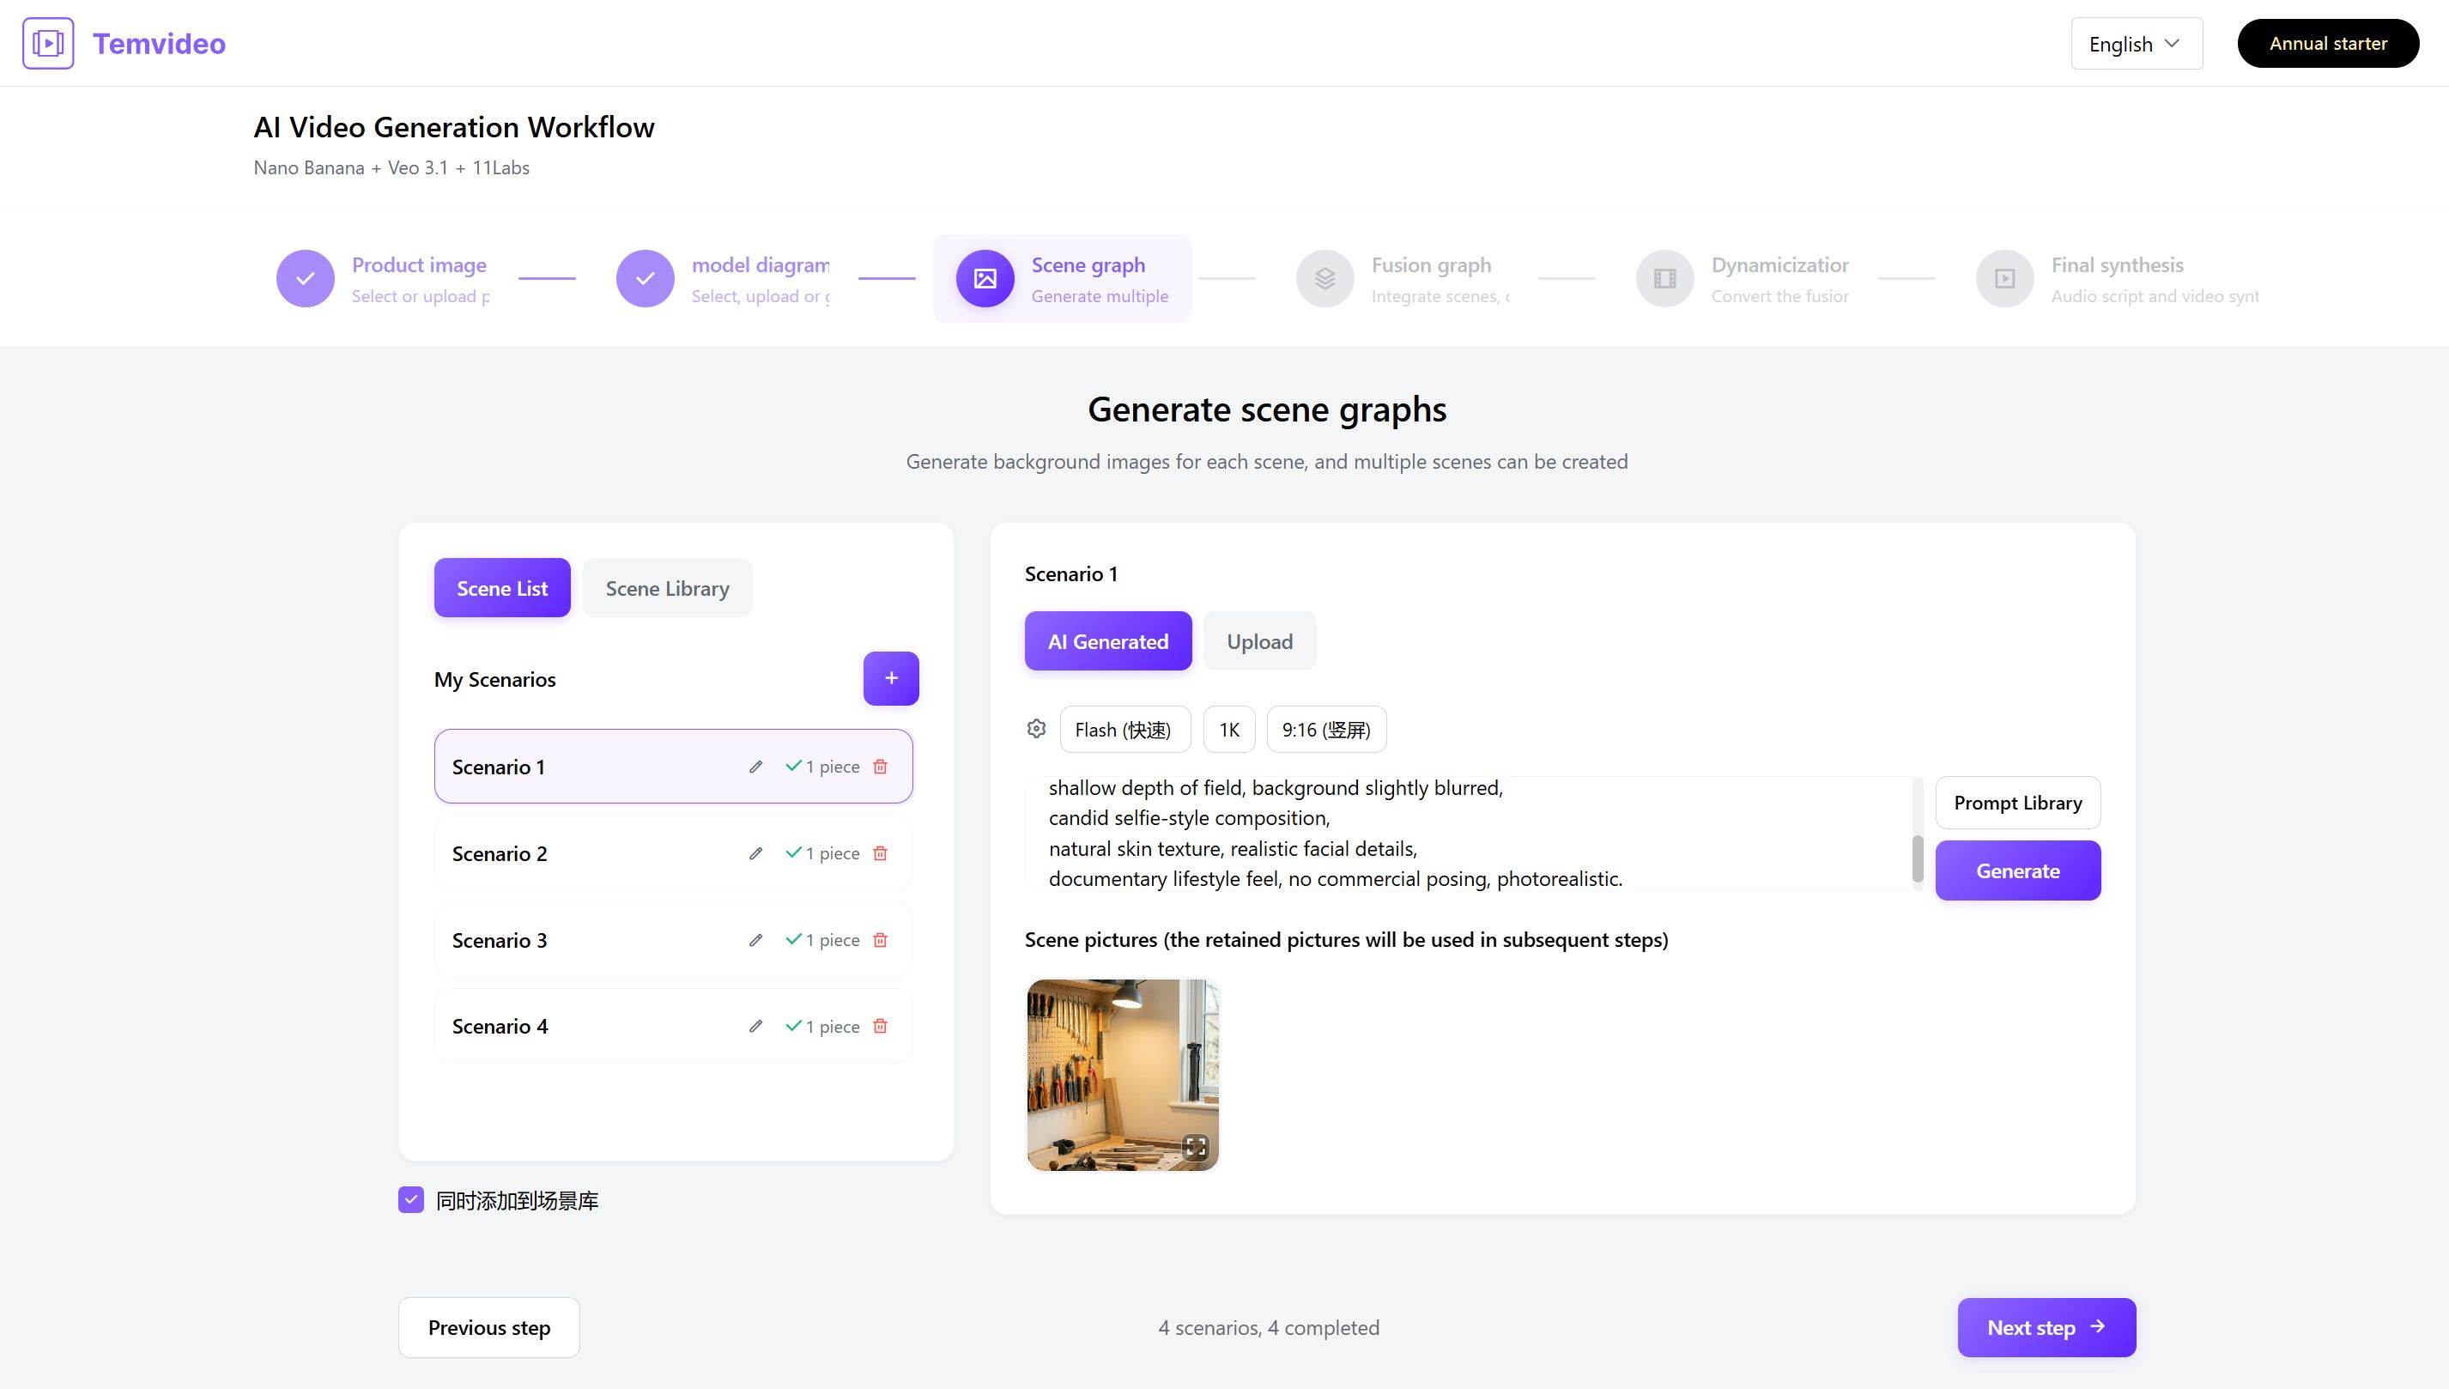Go to the Next step
Screen dimensions: 2449x1389
(2046, 1328)
